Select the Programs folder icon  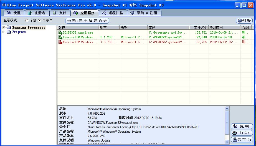[9, 32]
